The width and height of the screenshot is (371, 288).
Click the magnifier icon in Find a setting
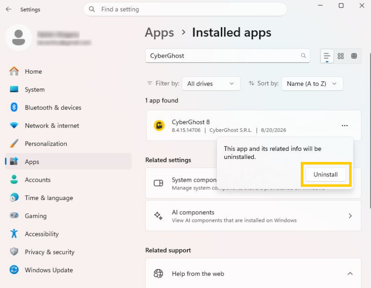pyautogui.click(x=92, y=9)
